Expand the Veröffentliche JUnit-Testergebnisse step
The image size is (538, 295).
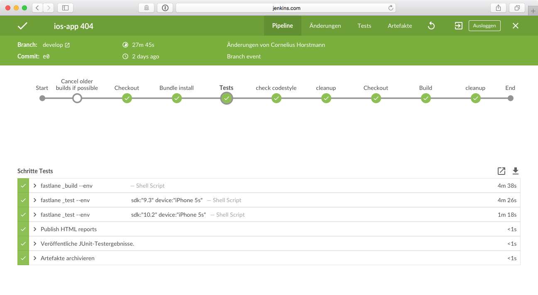(x=35, y=244)
